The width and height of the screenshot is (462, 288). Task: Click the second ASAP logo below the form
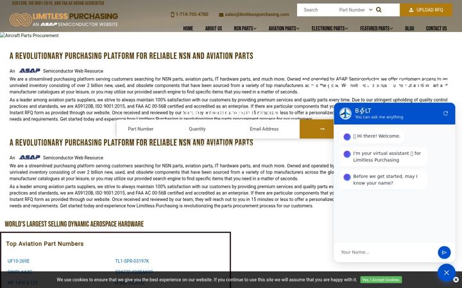(30, 157)
